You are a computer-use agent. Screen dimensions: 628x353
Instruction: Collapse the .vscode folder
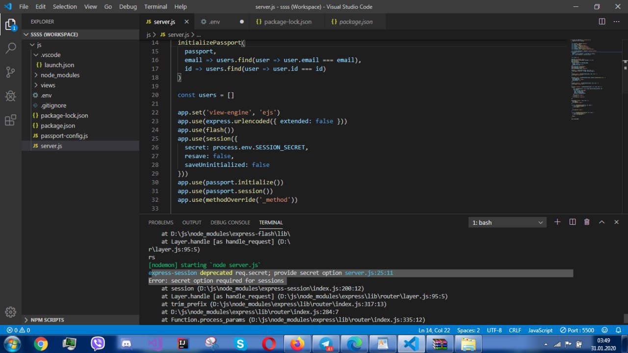80,55
